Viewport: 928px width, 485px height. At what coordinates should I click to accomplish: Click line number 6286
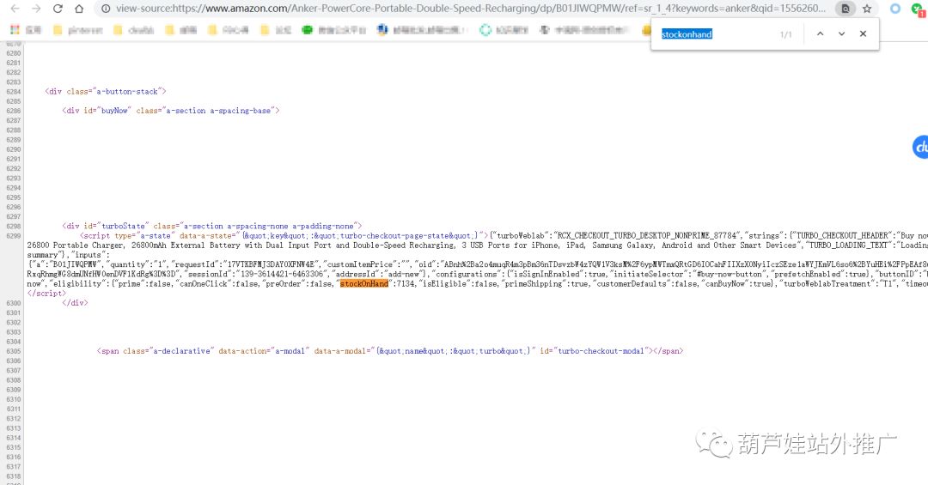[x=13, y=111]
